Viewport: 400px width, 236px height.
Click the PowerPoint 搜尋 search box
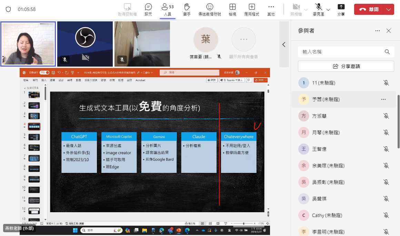(189, 72)
